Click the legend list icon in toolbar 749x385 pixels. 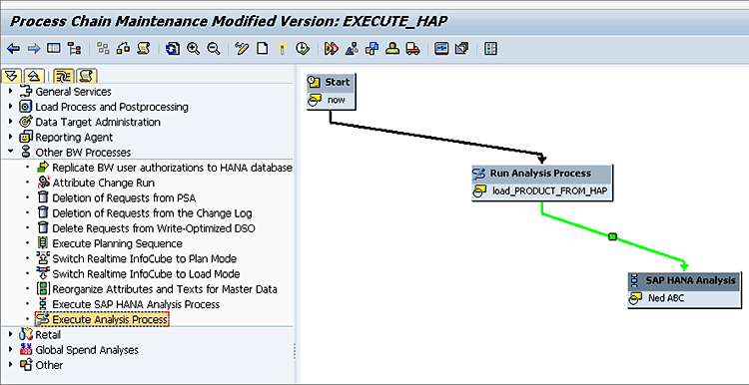tap(490, 48)
